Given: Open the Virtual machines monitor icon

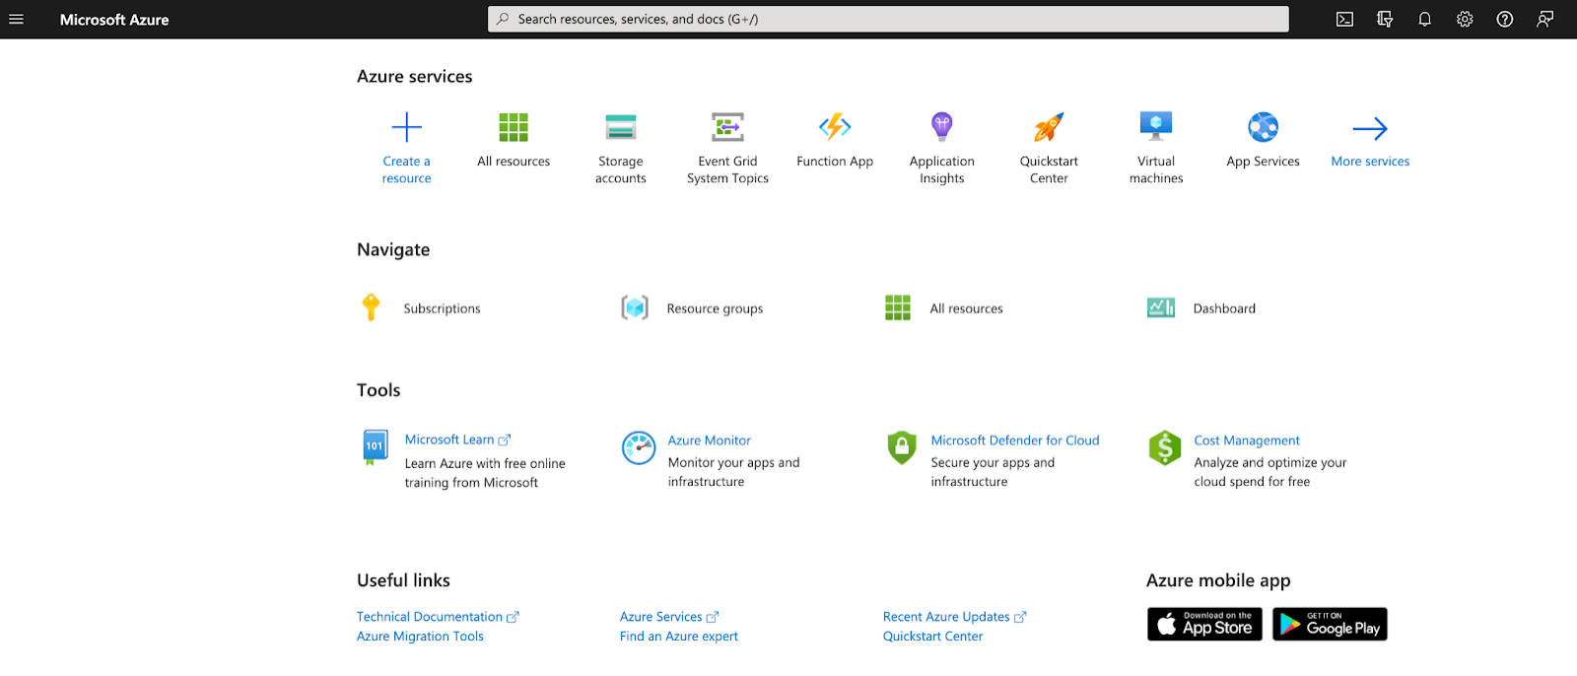Looking at the screenshot, I should (1156, 127).
